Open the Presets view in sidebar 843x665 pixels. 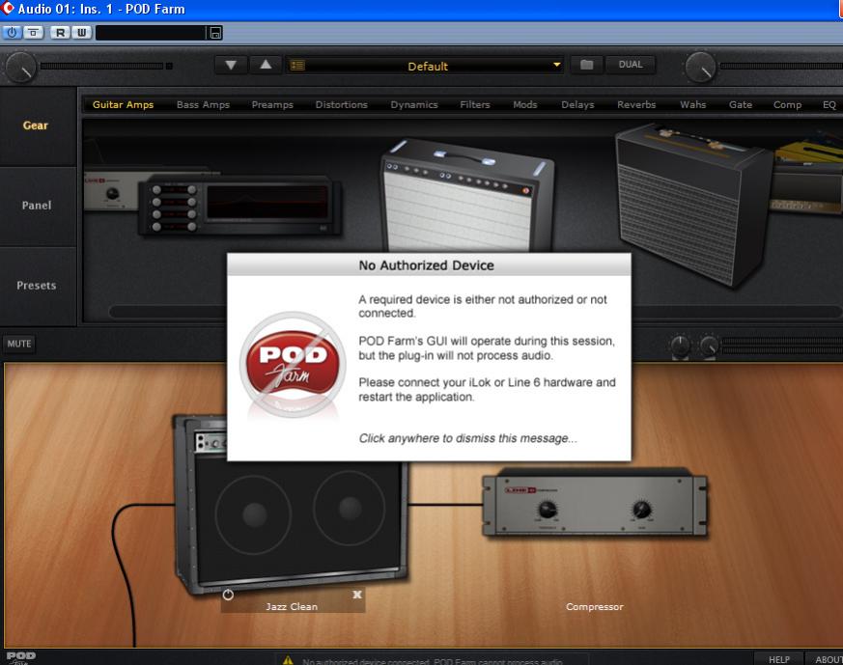[x=38, y=286]
